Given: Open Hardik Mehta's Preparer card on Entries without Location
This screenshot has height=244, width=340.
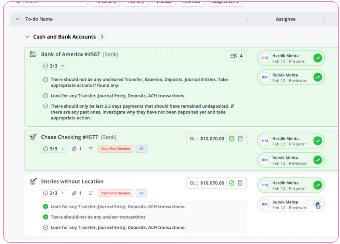Looking at the screenshot, I should pos(291,185).
